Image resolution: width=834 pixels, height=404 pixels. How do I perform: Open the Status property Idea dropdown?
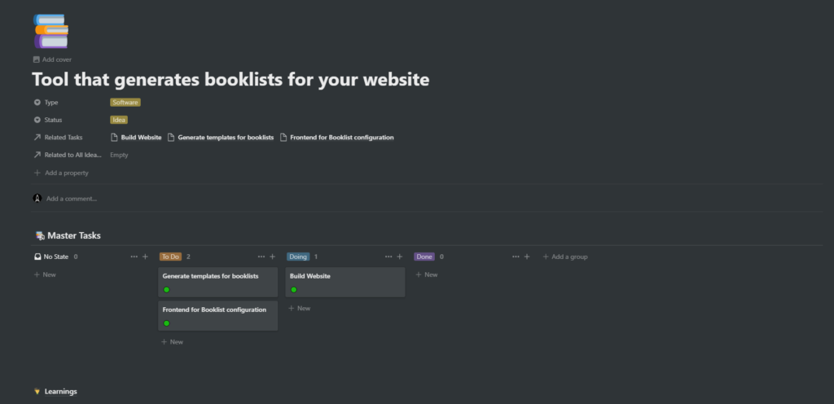pyautogui.click(x=119, y=120)
